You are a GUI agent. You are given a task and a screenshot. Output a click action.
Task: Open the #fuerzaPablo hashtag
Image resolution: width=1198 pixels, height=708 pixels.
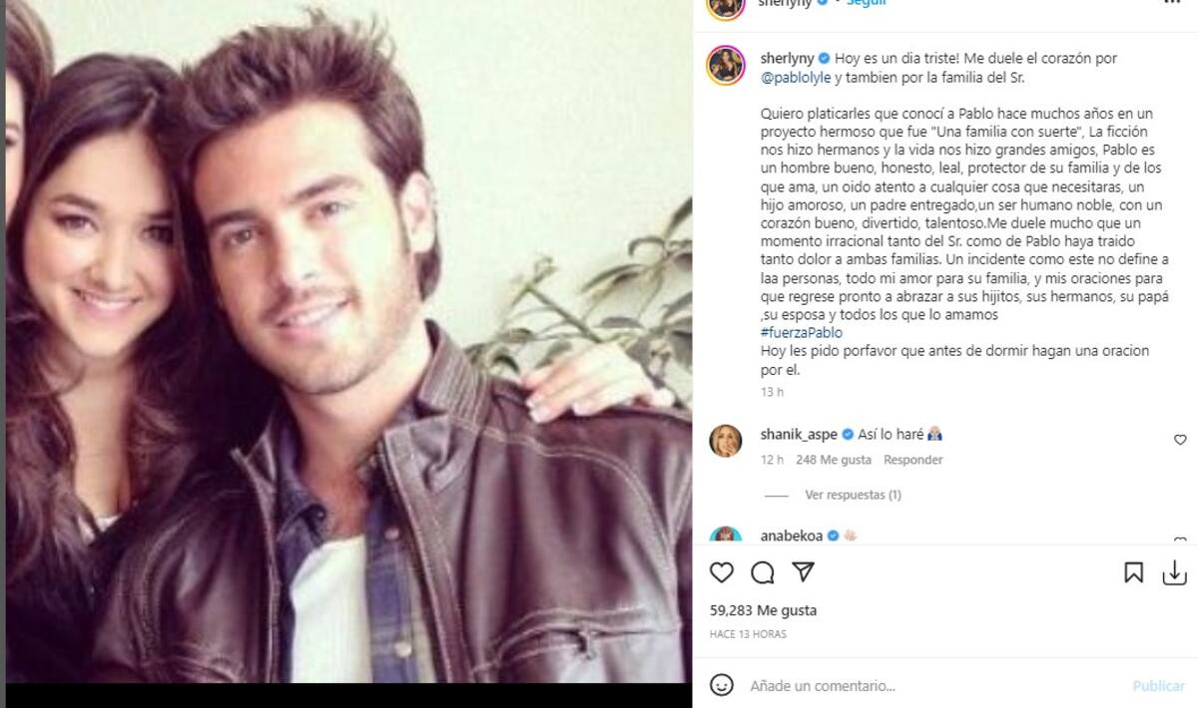tap(801, 333)
